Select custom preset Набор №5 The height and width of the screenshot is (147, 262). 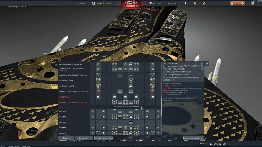point(62,133)
